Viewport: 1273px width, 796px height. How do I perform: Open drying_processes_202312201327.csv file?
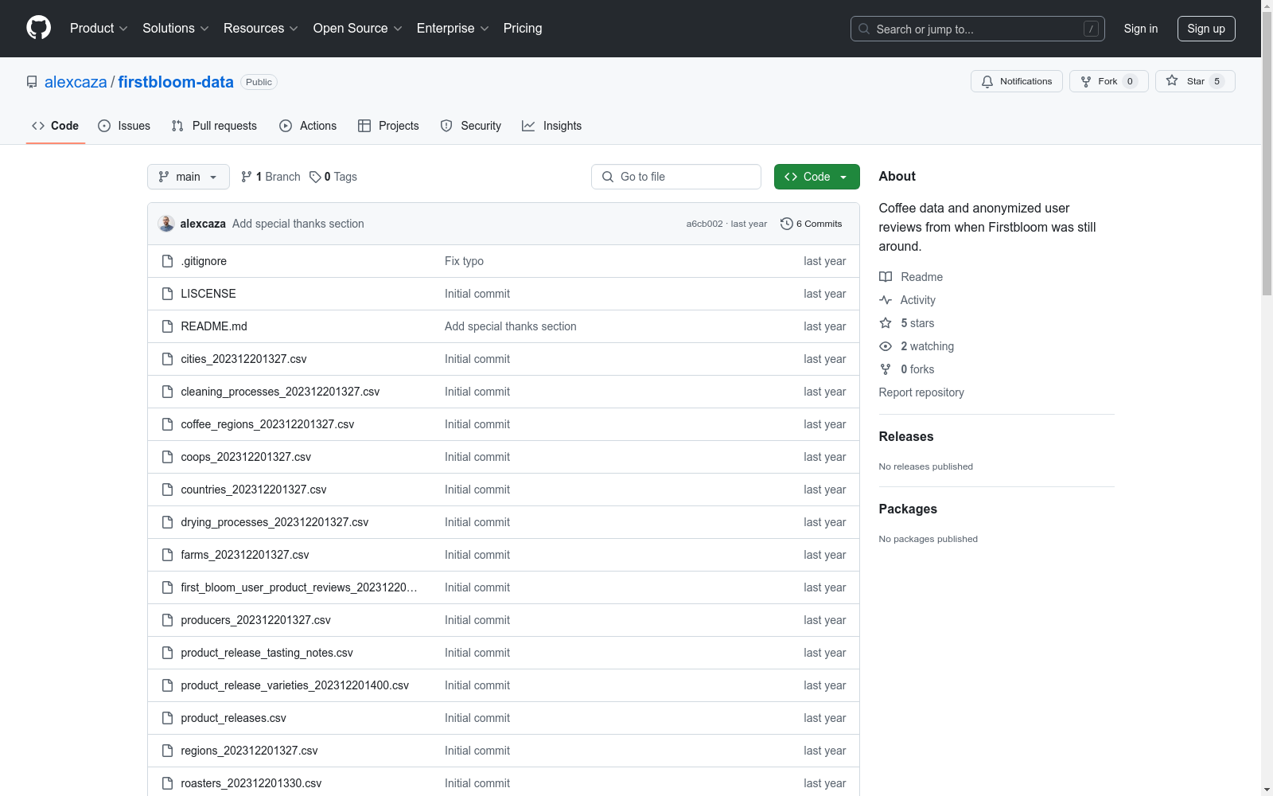274,522
